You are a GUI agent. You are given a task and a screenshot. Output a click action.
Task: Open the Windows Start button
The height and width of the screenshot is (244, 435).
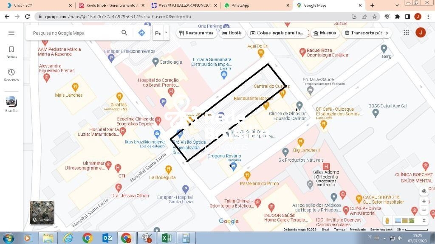click(x=8, y=238)
